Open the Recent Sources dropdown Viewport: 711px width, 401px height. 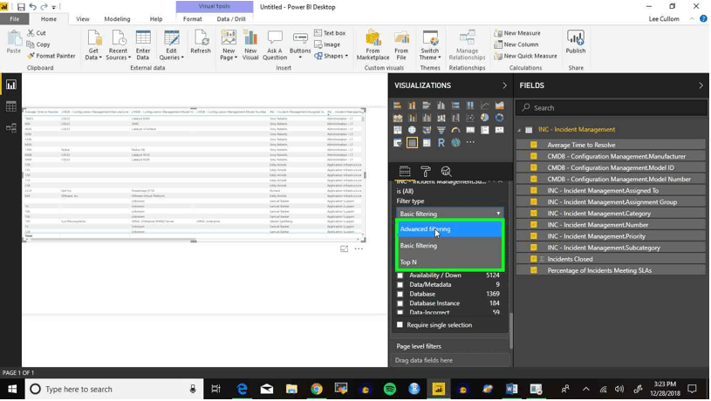118,45
